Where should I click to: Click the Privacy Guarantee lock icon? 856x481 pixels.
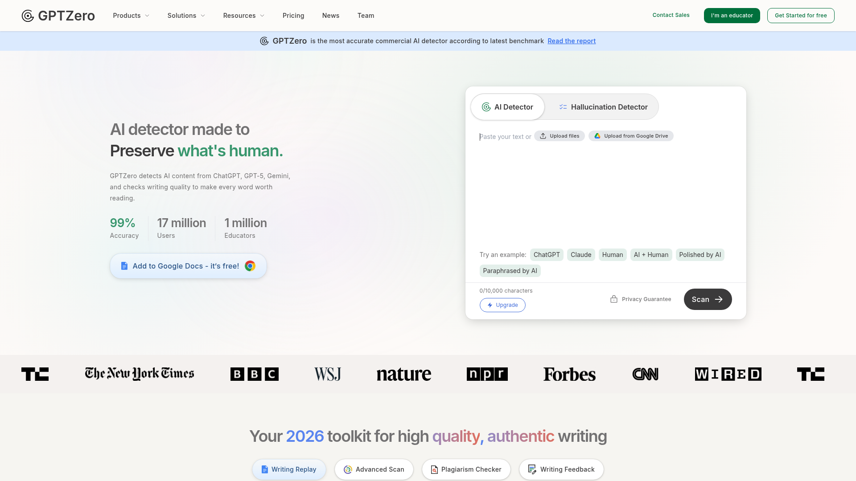614,299
